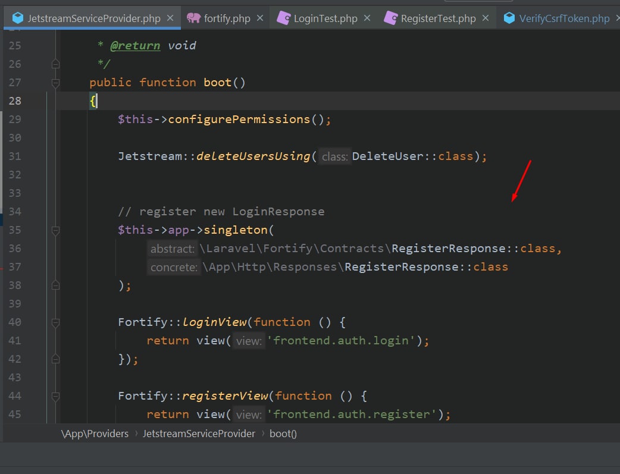Select JetstreamServiceProvider in the breadcrumb bar

199,434
